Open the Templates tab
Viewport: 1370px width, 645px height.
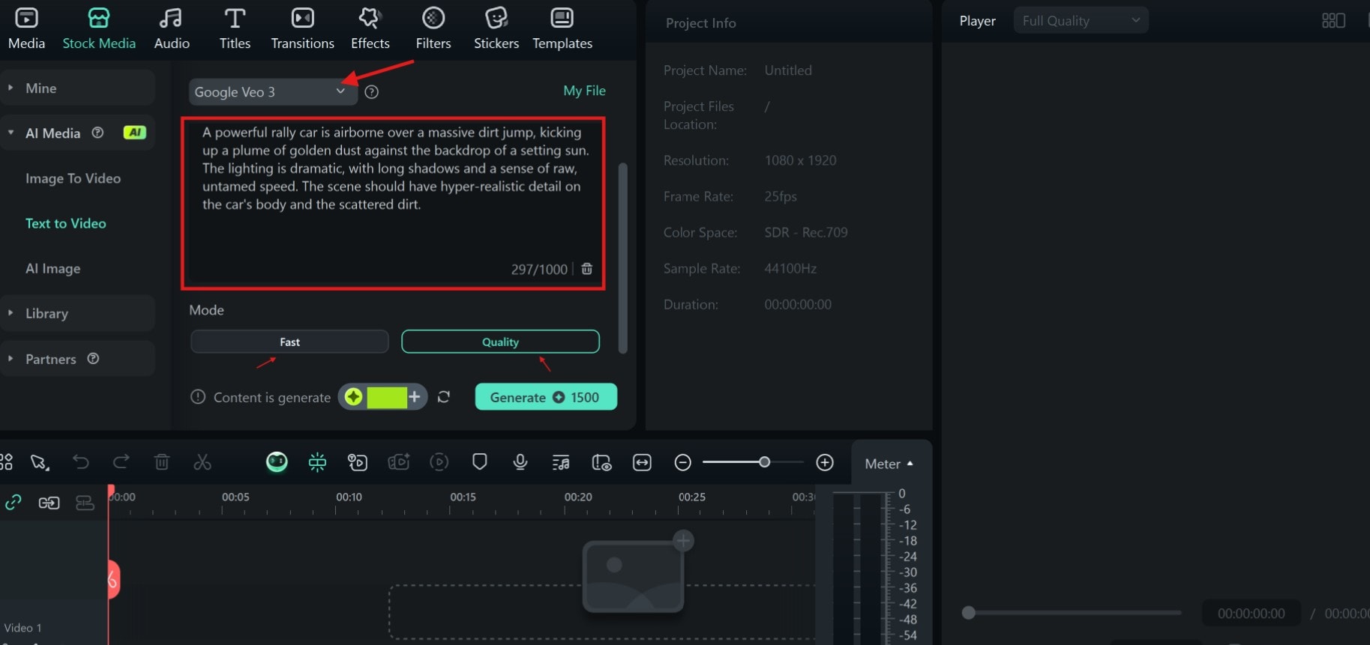[x=562, y=28]
